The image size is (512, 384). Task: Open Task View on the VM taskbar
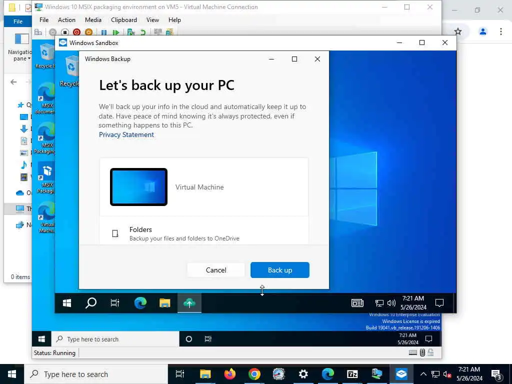pos(208,339)
